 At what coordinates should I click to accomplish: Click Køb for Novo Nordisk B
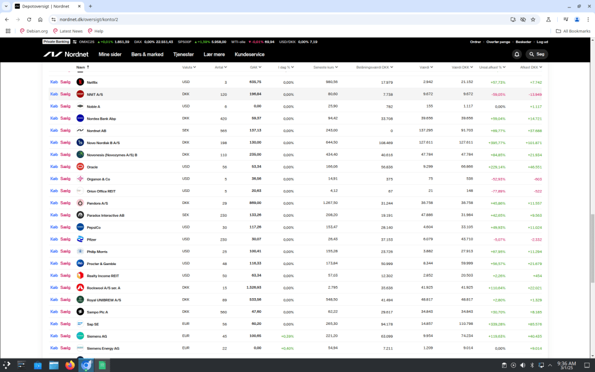(x=54, y=142)
